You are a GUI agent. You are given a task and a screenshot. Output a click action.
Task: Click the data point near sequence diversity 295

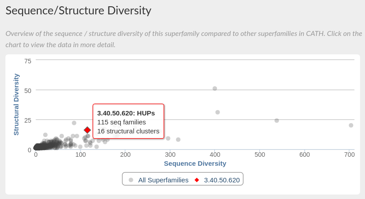(x=168, y=138)
